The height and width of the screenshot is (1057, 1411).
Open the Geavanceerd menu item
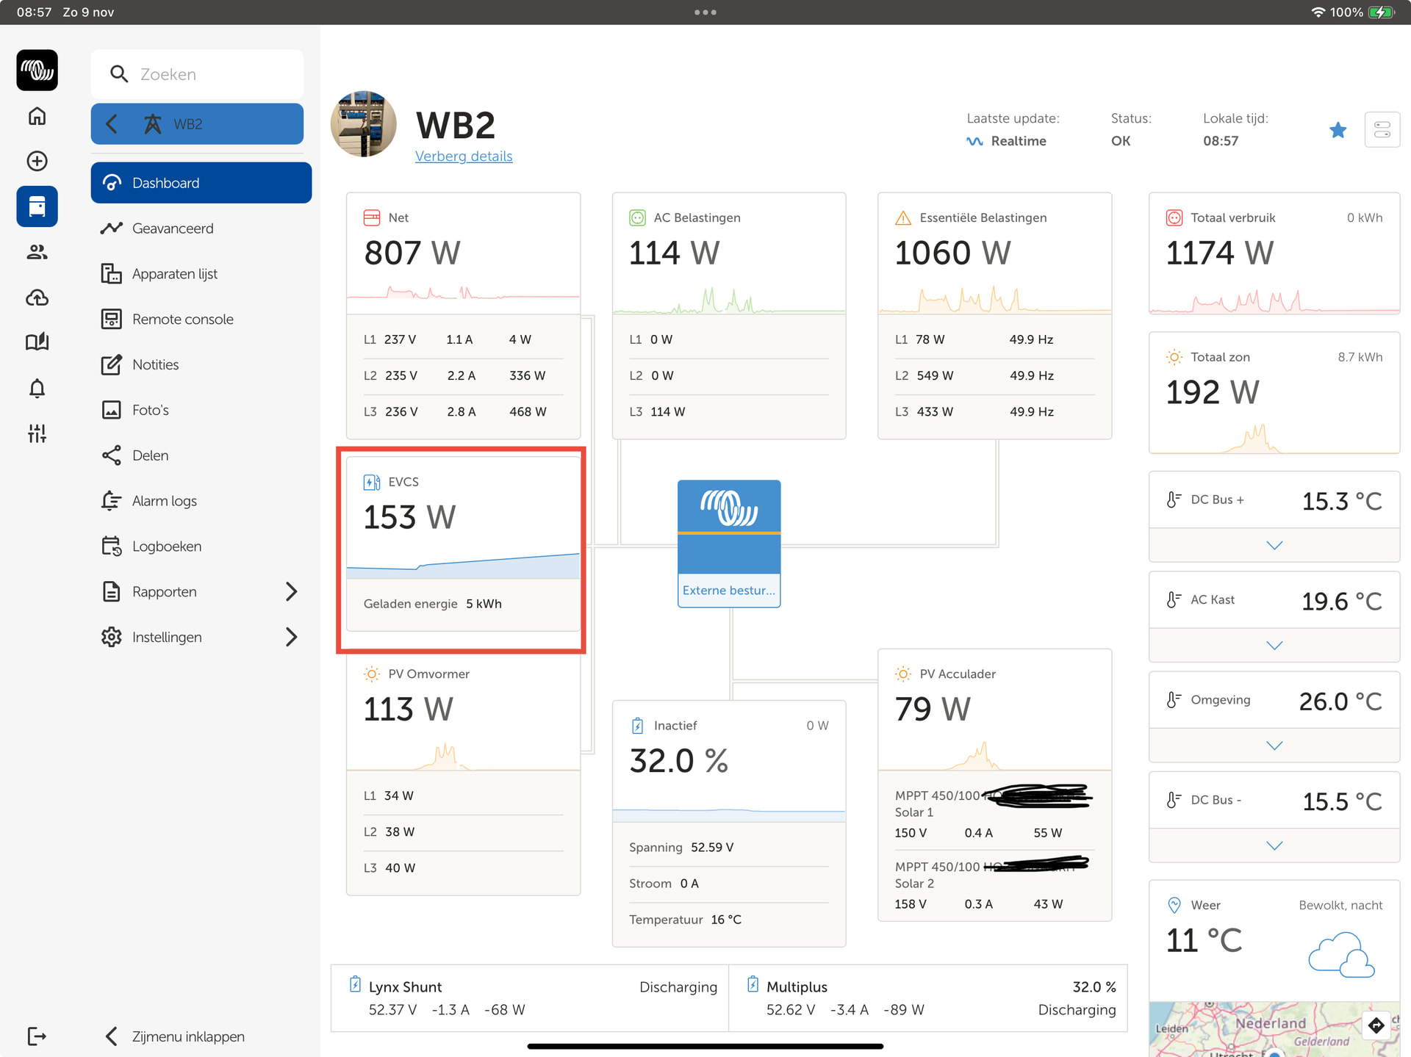point(173,228)
